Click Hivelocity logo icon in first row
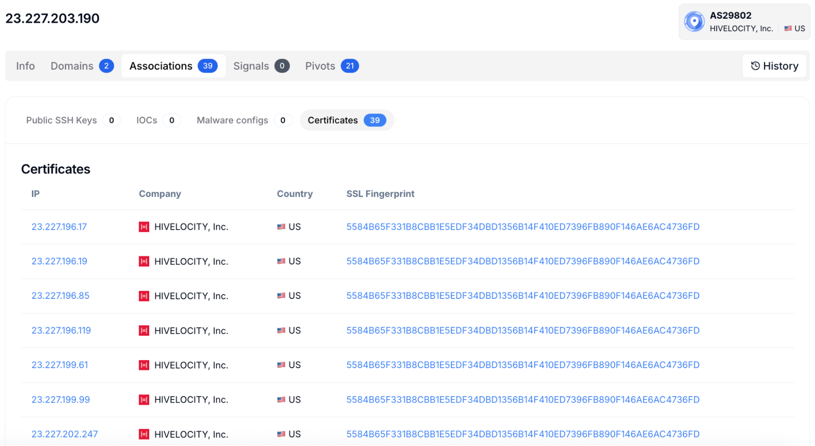The image size is (815, 446). click(x=144, y=227)
